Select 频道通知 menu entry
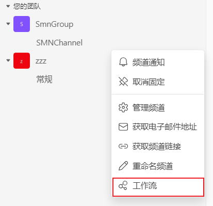The width and height of the screenshot is (213, 206). pos(158,62)
